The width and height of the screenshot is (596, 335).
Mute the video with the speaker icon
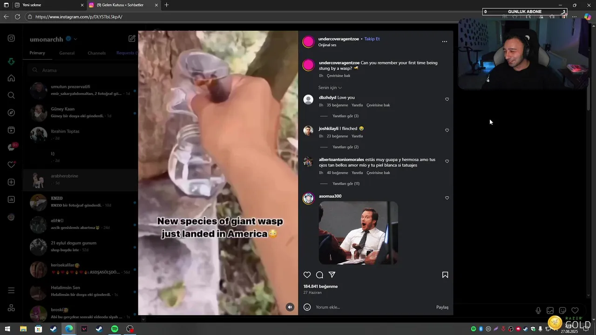290,307
